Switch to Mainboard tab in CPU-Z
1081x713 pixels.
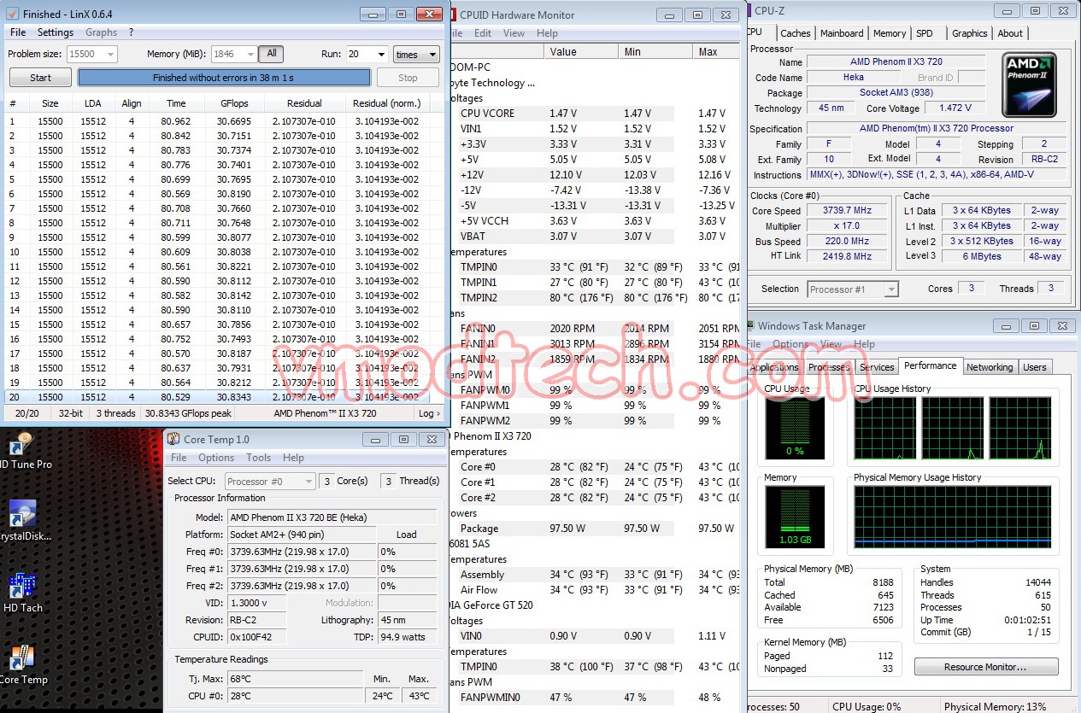click(x=842, y=33)
